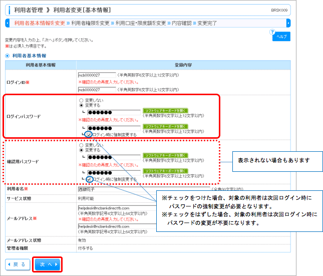Click the question mark help icon
This screenshot has width=323, height=276.
(272, 32)
